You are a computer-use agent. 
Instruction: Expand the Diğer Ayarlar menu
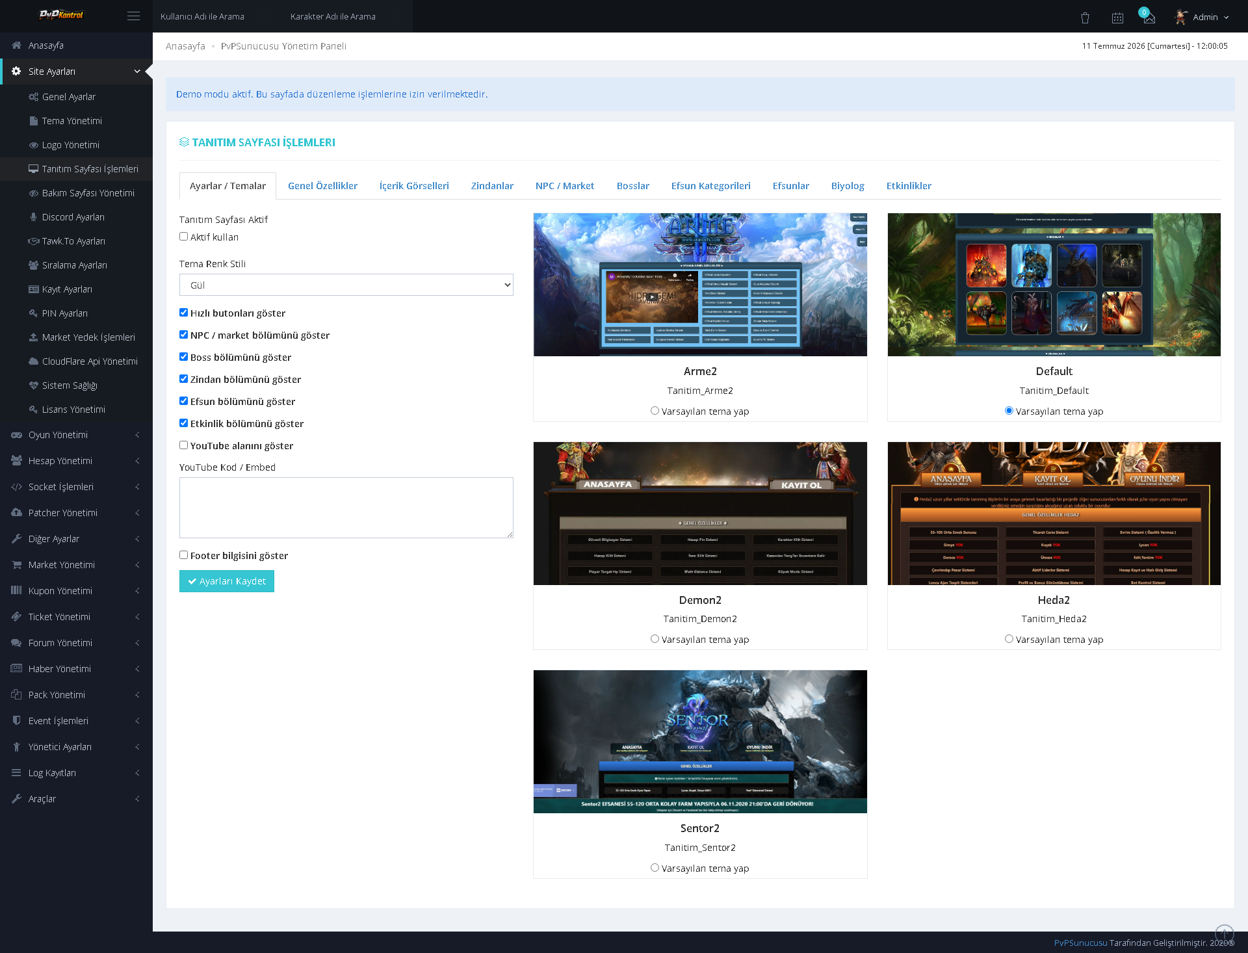click(77, 539)
